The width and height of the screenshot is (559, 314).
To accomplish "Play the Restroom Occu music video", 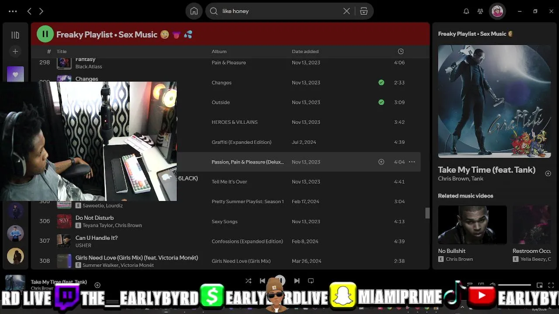I will click(x=532, y=225).
